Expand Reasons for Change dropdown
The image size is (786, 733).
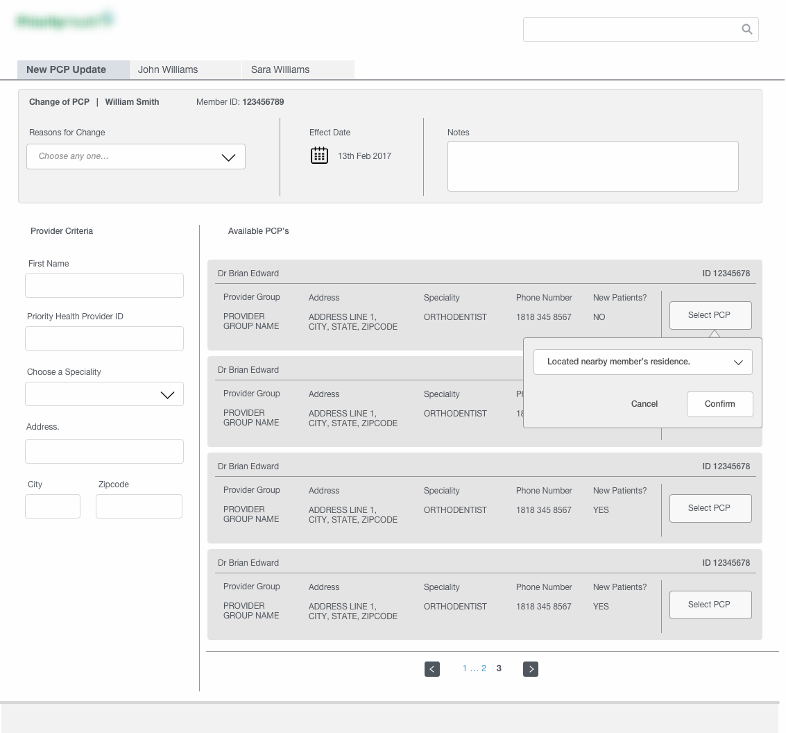pos(136,157)
